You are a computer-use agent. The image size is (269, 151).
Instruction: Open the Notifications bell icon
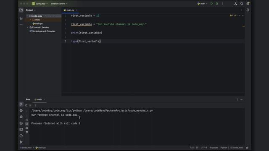click(x=248, y=10)
